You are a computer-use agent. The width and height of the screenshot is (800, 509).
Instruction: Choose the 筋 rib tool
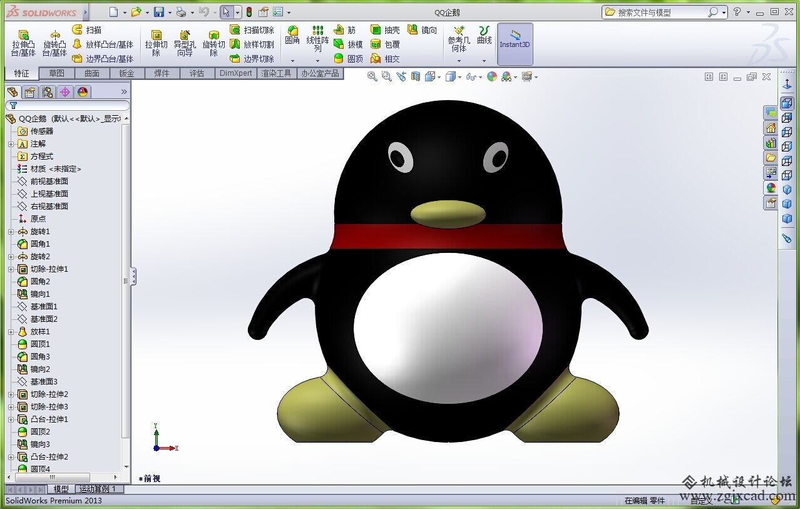pyautogui.click(x=345, y=29)
